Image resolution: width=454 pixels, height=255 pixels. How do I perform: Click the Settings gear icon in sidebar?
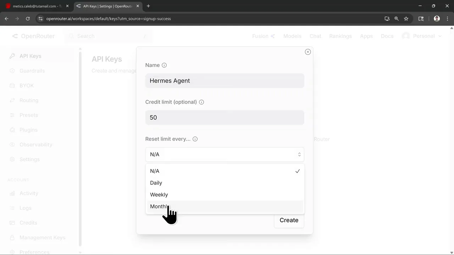(x=12, y=159)
